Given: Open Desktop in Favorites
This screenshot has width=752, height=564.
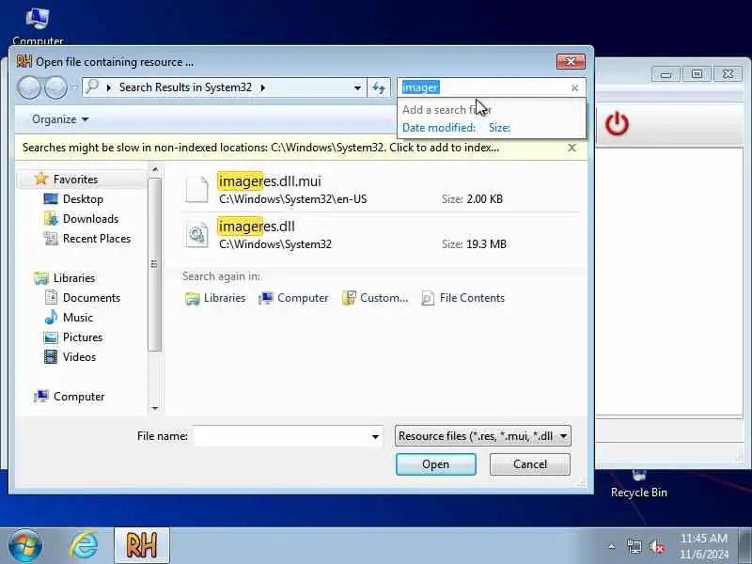Looking at the screenshot, I should 73,199.
